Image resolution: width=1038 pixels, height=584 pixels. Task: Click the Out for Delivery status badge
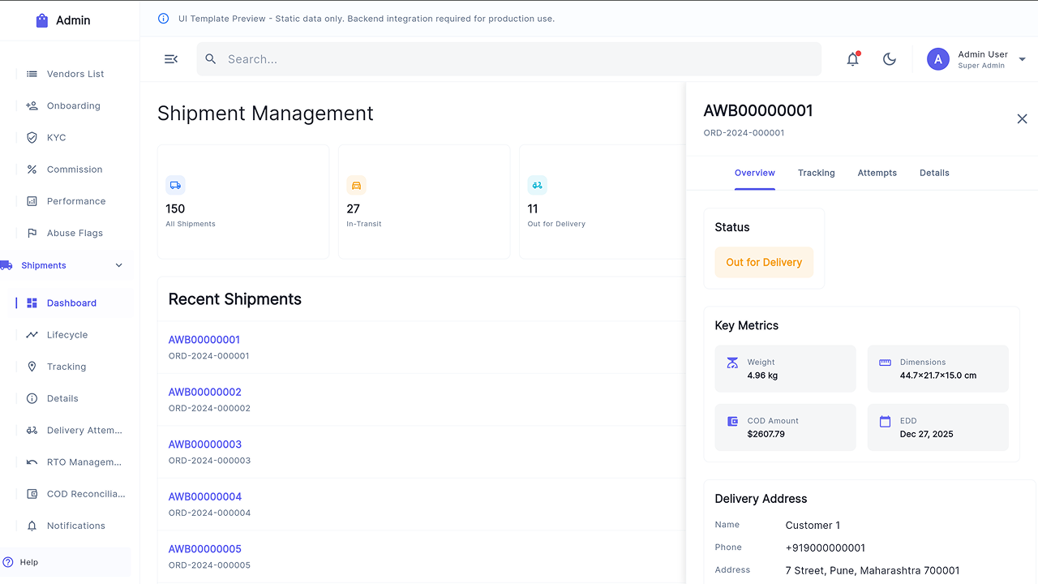(764, 263)
